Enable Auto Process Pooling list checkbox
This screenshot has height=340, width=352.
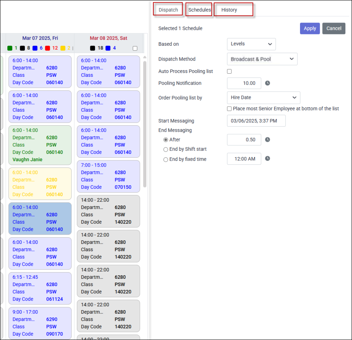click(229, 71)
